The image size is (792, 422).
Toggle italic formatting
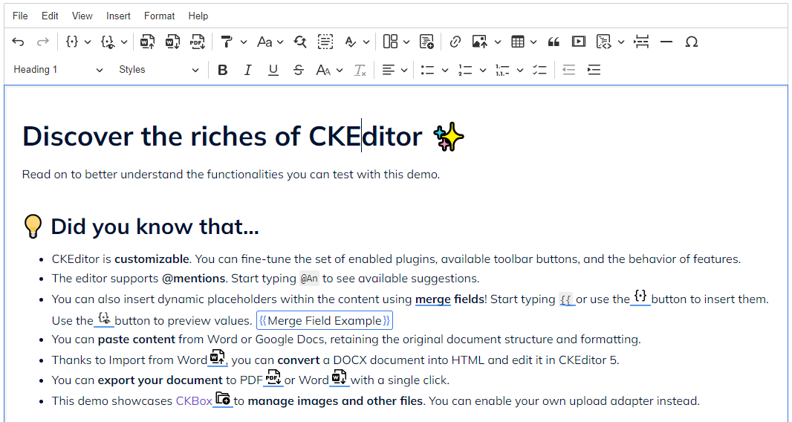[247, 71]
